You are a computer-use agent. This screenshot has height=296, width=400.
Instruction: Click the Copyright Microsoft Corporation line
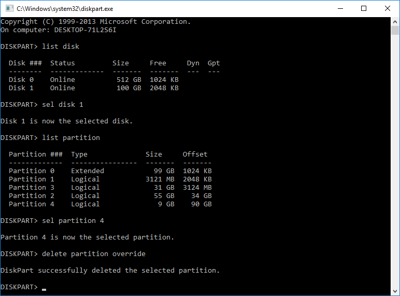pyautogui.click(x=96, y=22)
